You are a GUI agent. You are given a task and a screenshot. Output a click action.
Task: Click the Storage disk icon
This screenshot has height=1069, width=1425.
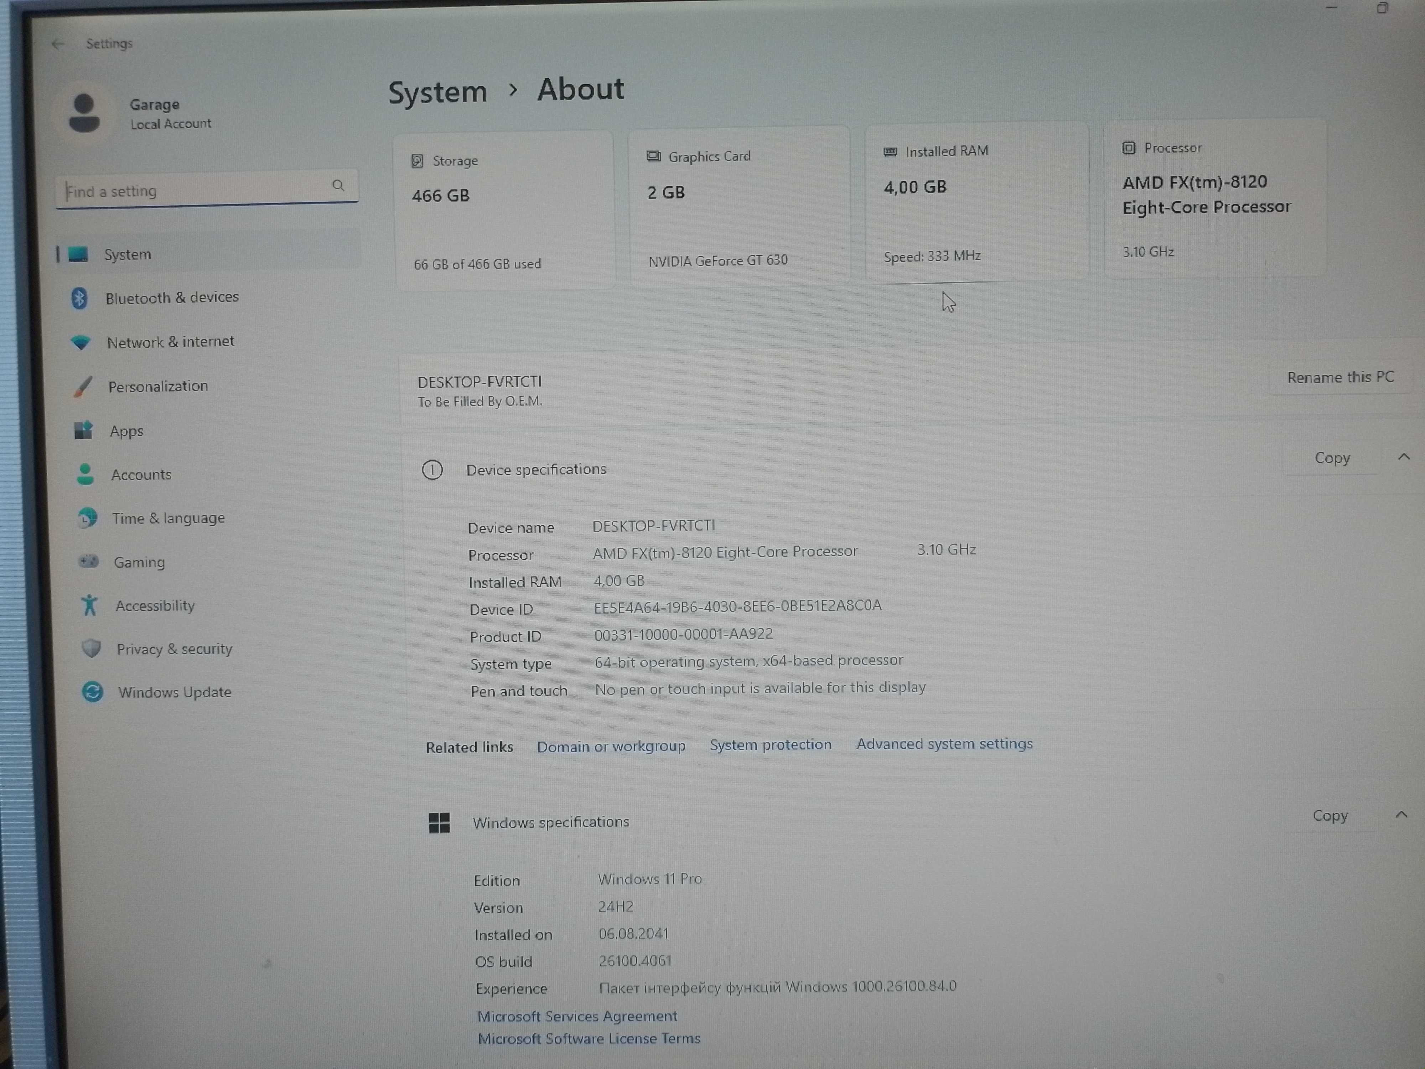point(418,160)
